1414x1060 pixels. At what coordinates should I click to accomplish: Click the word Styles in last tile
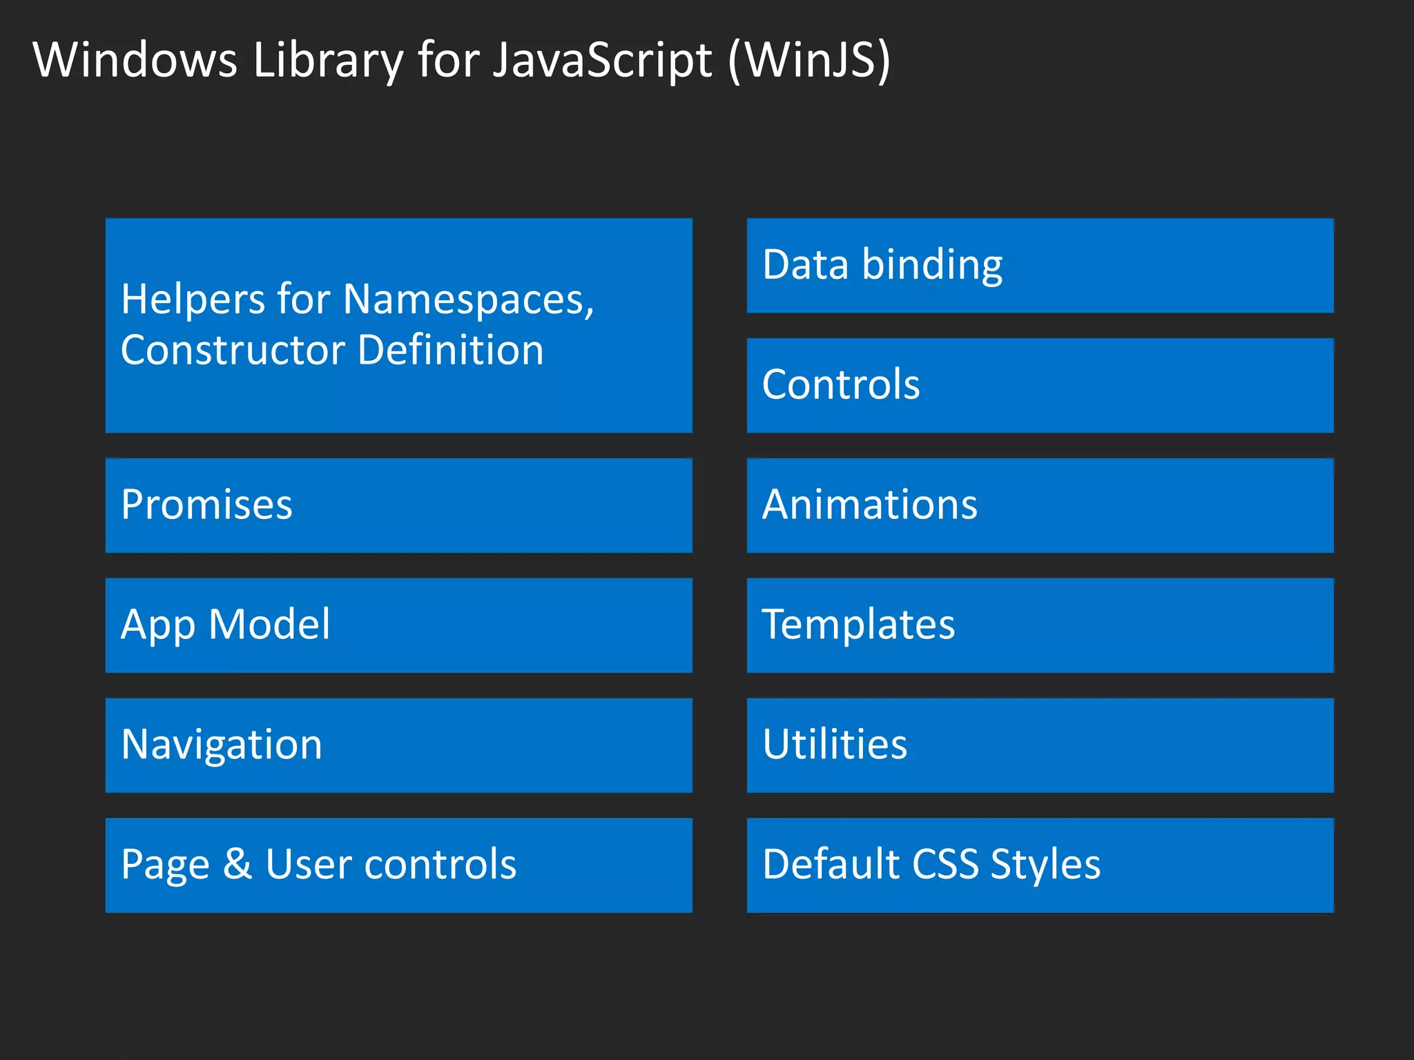1045,865
